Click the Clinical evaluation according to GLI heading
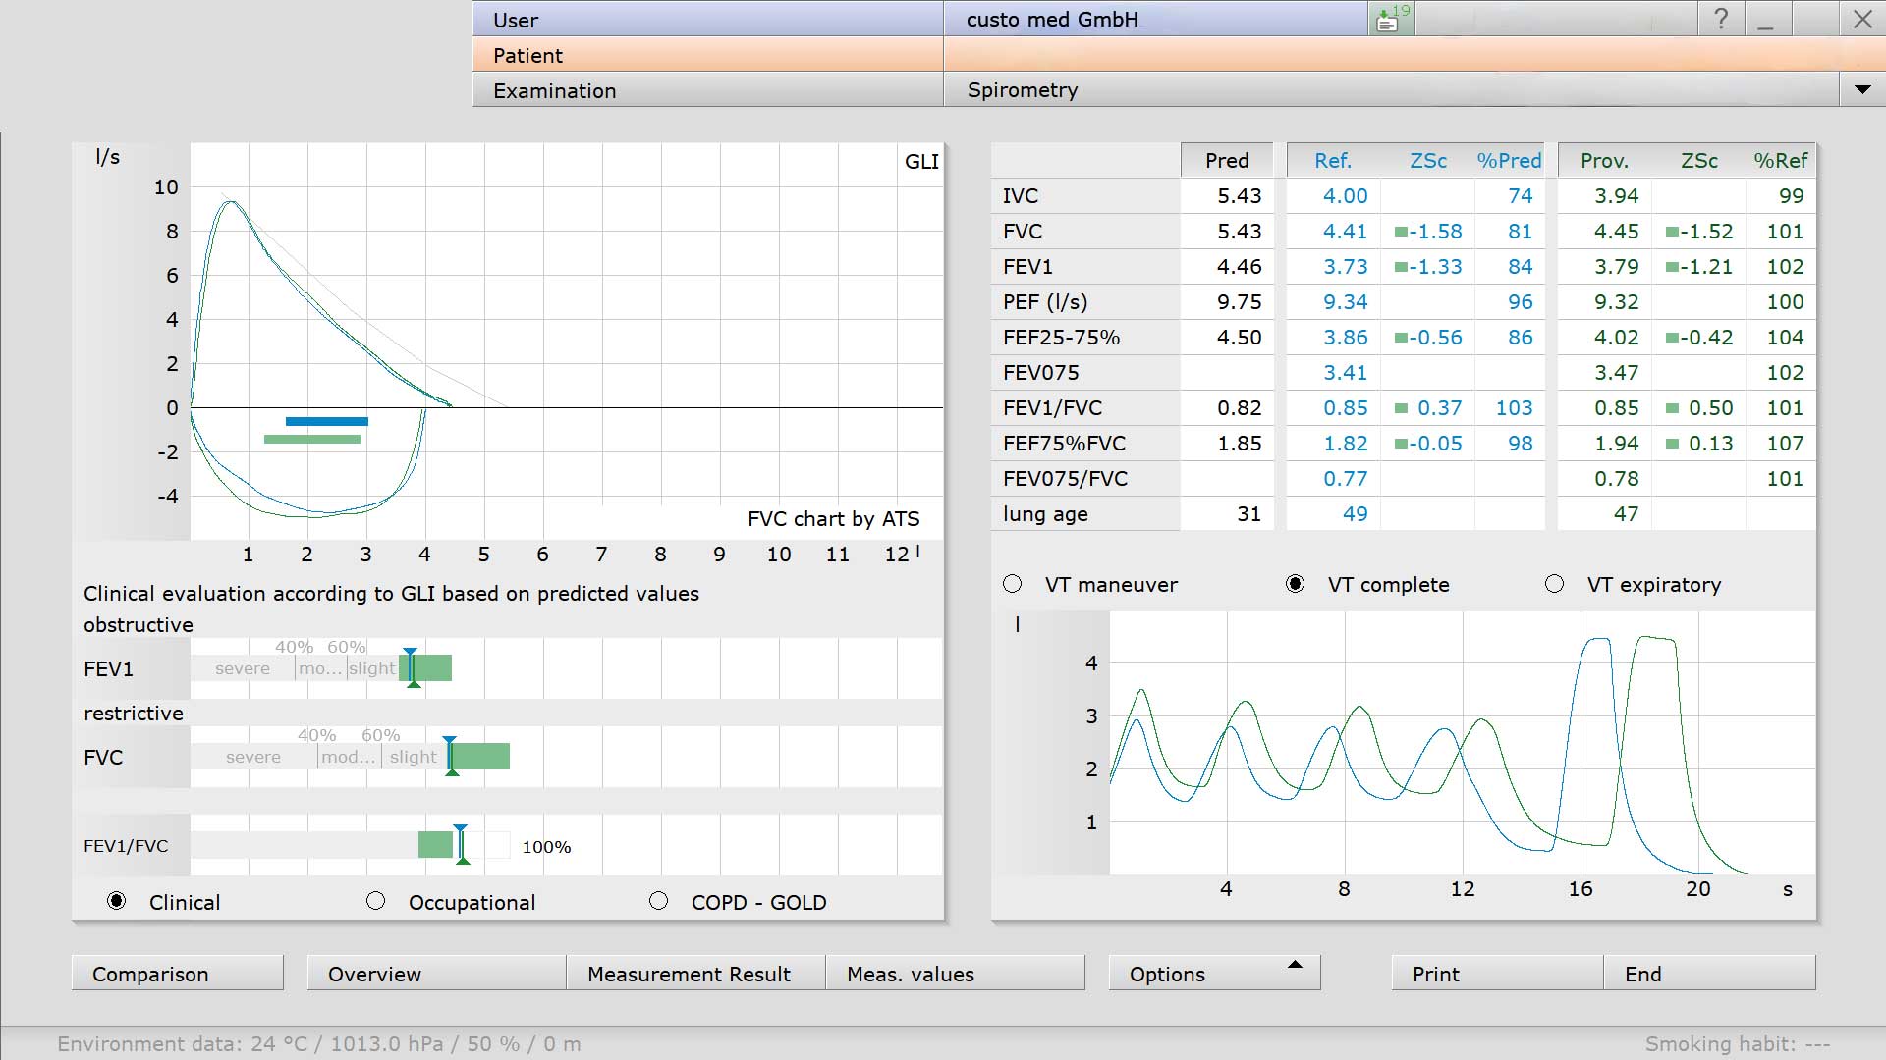Viewport: 1886px width, 1060px height. coord(391,594)
